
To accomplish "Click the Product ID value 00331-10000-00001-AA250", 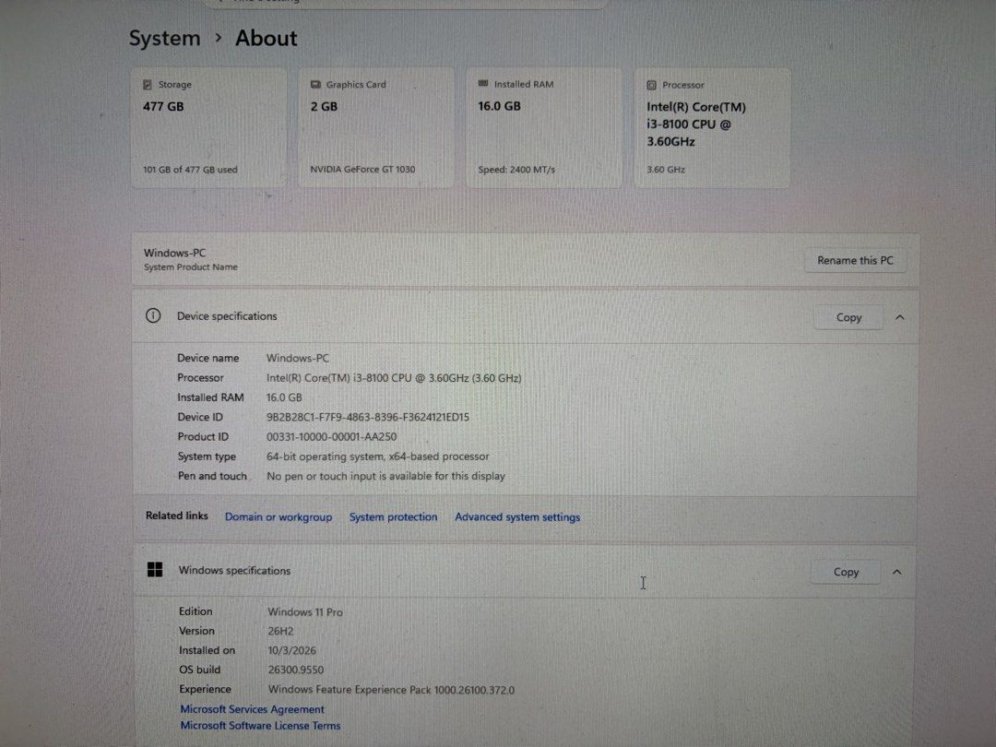I will [x=332, y=437].
